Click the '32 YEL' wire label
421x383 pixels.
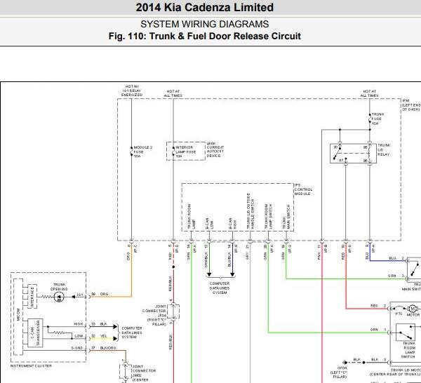click(x=99, y=336)
